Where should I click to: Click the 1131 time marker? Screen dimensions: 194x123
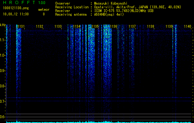(x=21, y=26)
